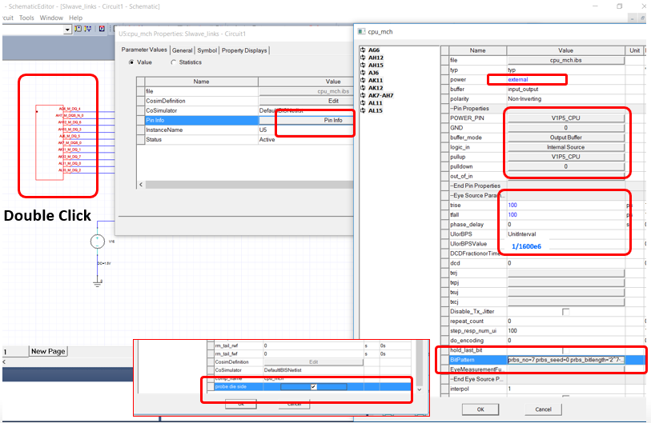Switch to the General tab
The width and height of the screenshot is (651, 423).
click(x=183, y=50)
